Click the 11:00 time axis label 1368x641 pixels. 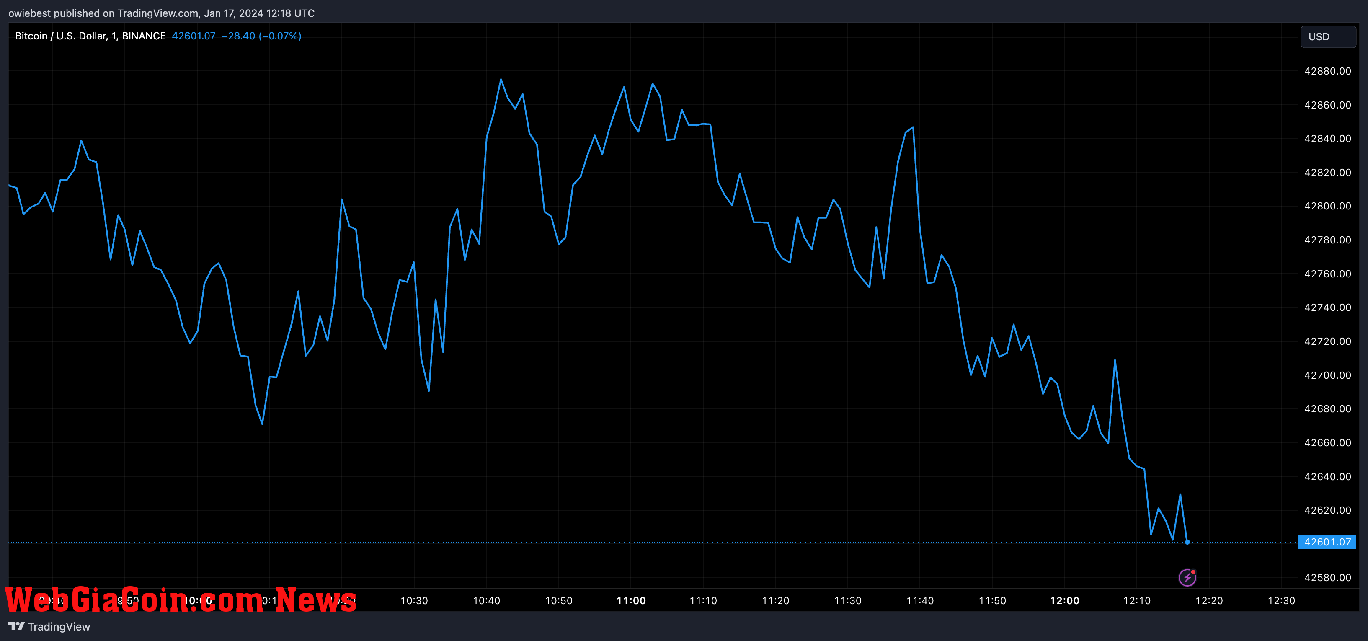coord(631,601)
